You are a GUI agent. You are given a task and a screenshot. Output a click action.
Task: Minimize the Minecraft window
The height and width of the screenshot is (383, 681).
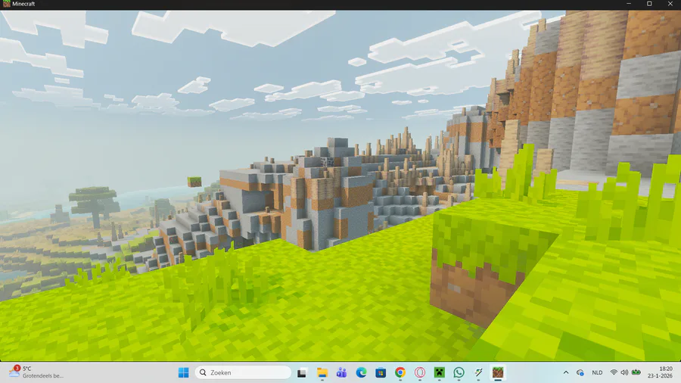[x=629, y=4]
